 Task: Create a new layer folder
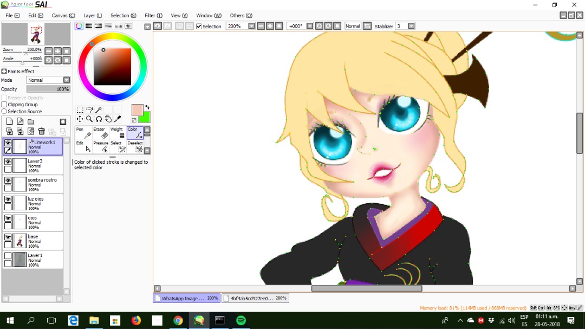pos(31,121)
